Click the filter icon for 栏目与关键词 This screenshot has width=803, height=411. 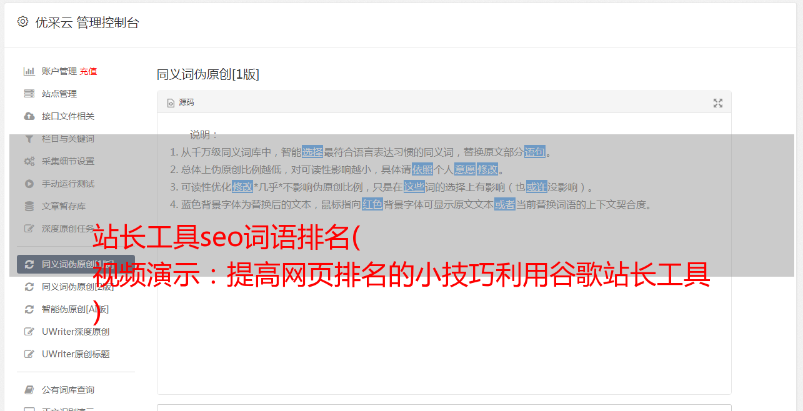click(29, 139)
